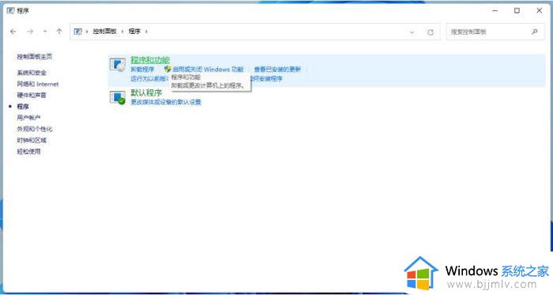Open 用户帐户 category
553x295 pixels.
29,118
